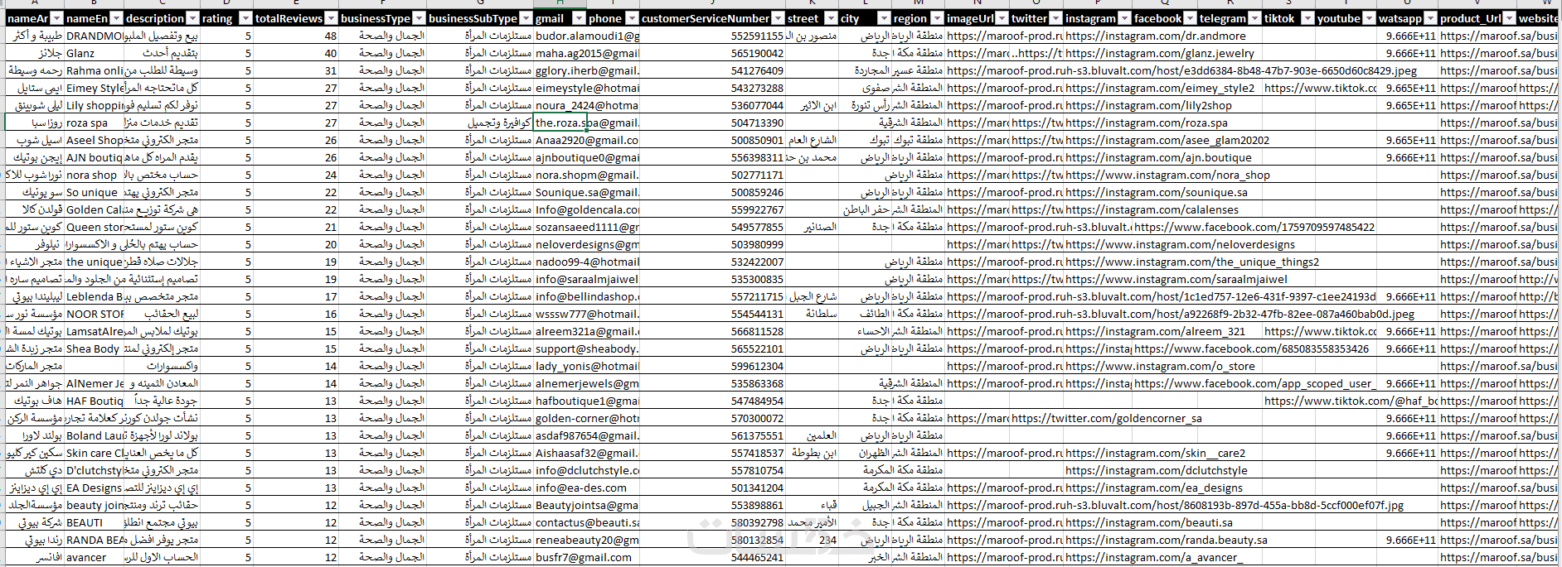Open the imageUrl column filter dropdown
The width and height of the screenshot is (1562, 567).
[1002, 18]
